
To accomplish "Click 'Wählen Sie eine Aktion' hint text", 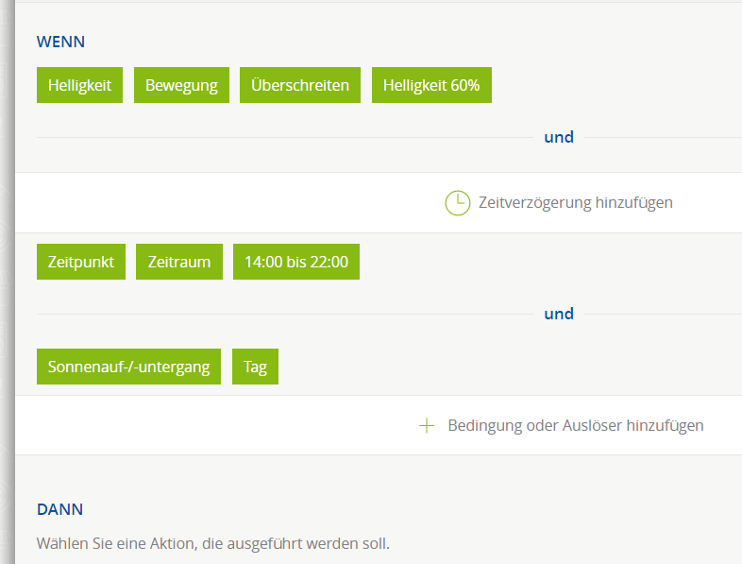I will [213, 543].
